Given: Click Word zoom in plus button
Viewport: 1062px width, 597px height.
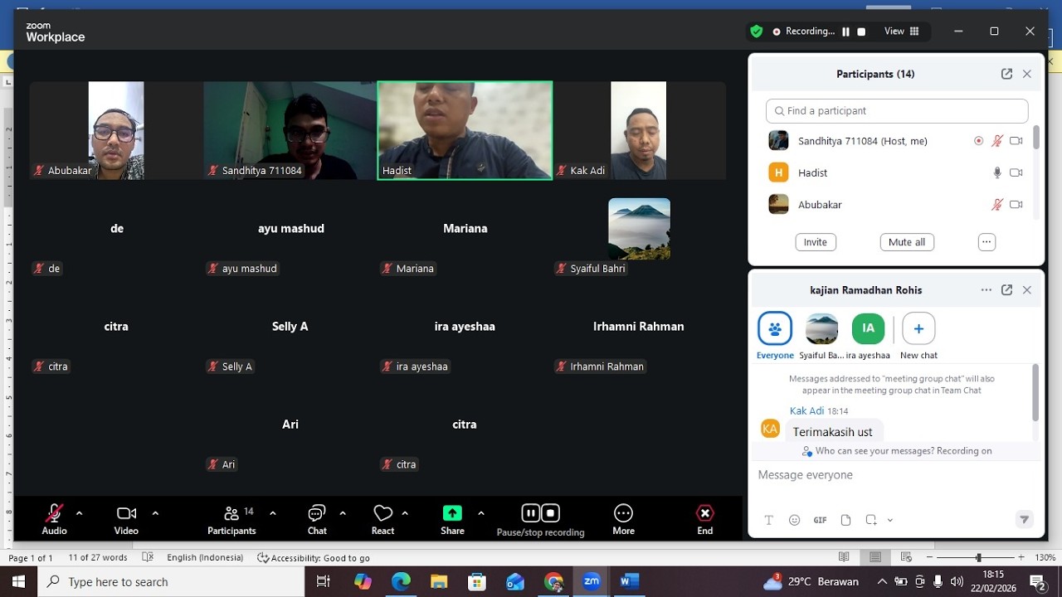Looking at the screenshot, I should coord(1021,558).
